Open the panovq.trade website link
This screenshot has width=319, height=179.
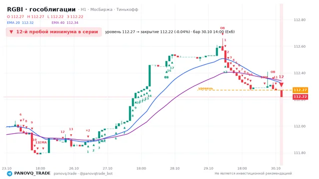pyautogui.click(x=65, y=174)
